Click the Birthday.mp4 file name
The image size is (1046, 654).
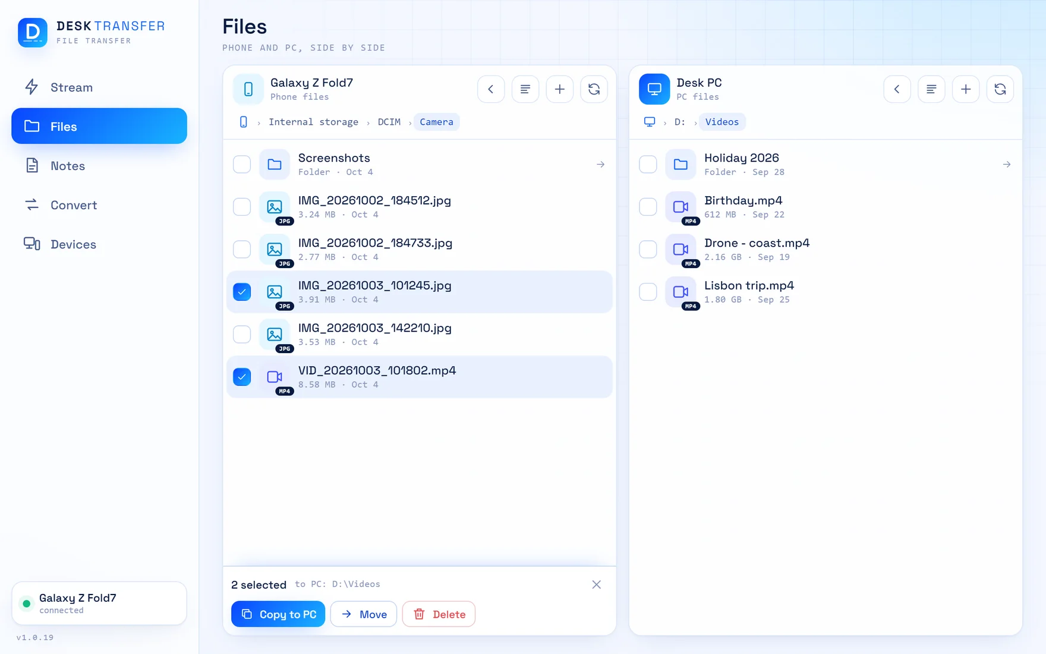coord(743,200)
